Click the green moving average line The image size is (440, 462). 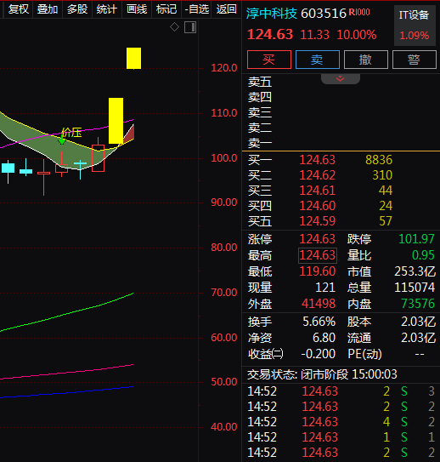[68, 314]
